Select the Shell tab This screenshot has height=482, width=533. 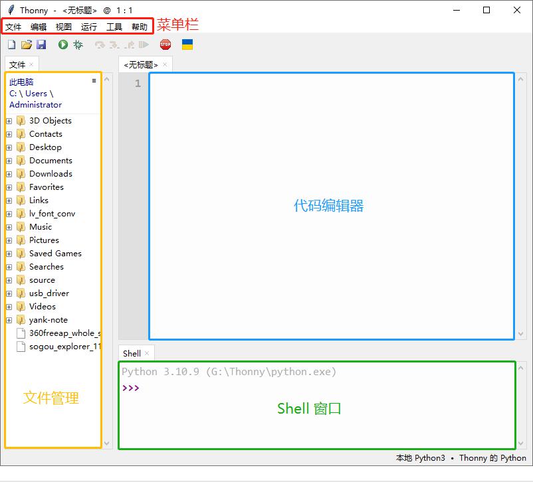[x=132, y=353]
